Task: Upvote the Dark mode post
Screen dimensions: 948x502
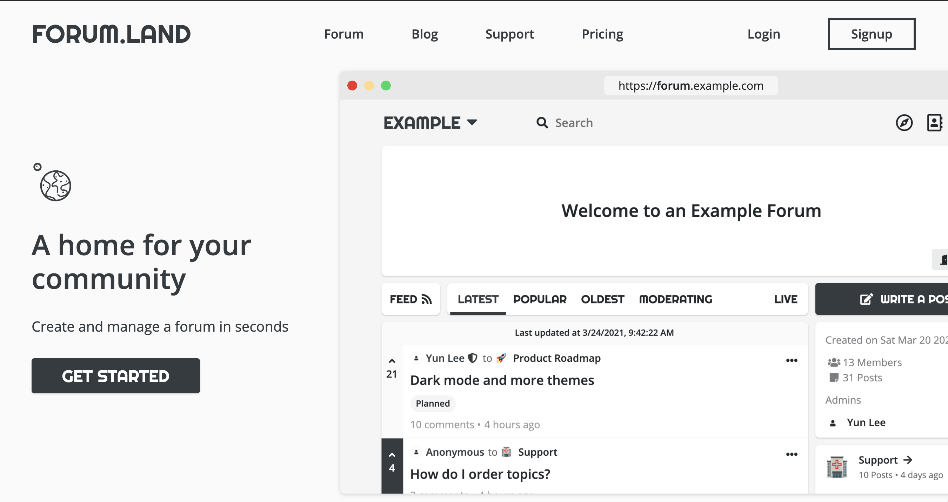Action: pos(392,361)
